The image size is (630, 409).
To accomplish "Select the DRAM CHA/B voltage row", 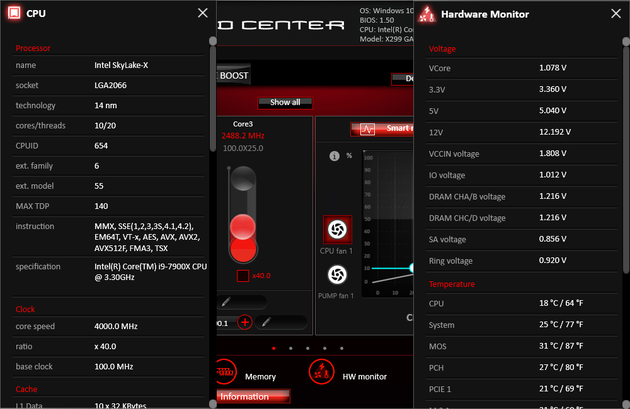I will (x=522, y=197).
